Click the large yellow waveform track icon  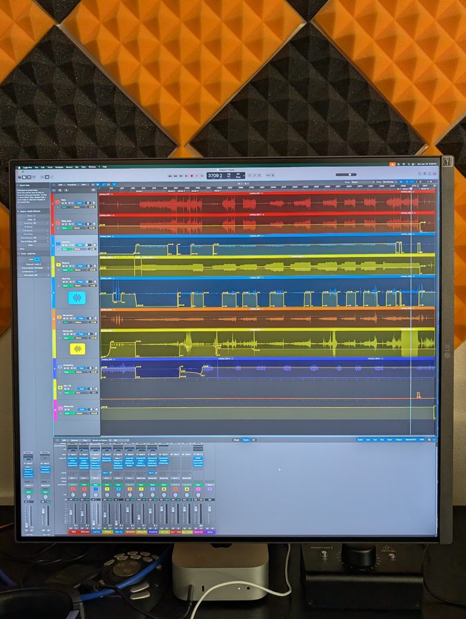click(78, 349)
